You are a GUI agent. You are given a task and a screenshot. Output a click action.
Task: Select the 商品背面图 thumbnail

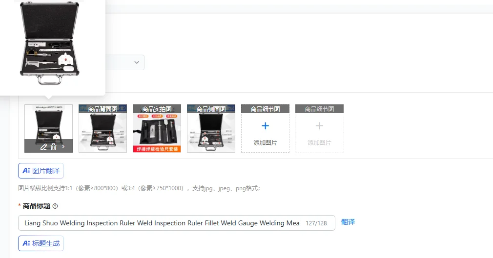tap(103, 129)
